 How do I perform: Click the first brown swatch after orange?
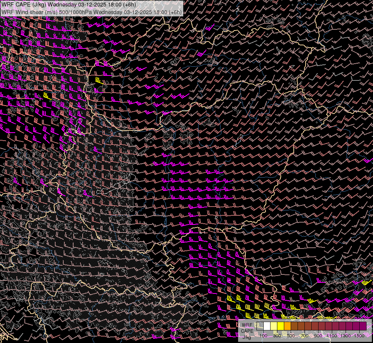click(295, 326)
